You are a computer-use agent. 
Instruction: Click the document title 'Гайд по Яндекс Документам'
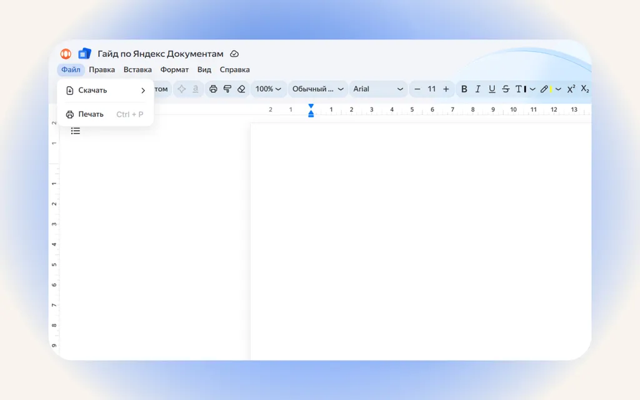click(x=161, y=54)
